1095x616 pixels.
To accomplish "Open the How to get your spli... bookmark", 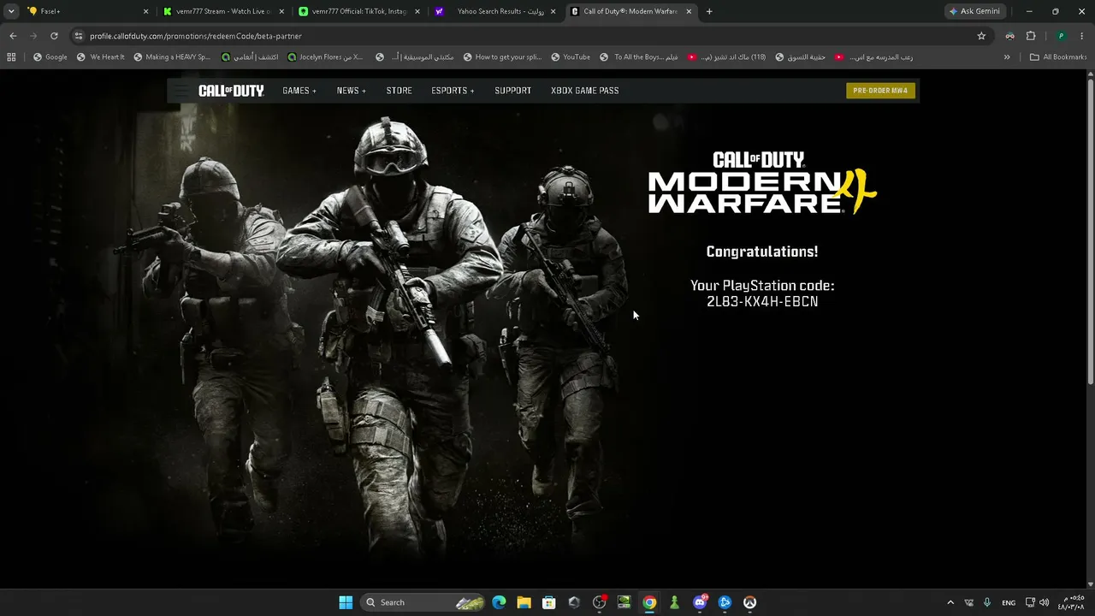I will coord(502,57).
